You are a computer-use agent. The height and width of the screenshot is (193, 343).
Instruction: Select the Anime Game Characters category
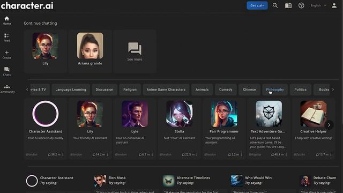point(166,90)
